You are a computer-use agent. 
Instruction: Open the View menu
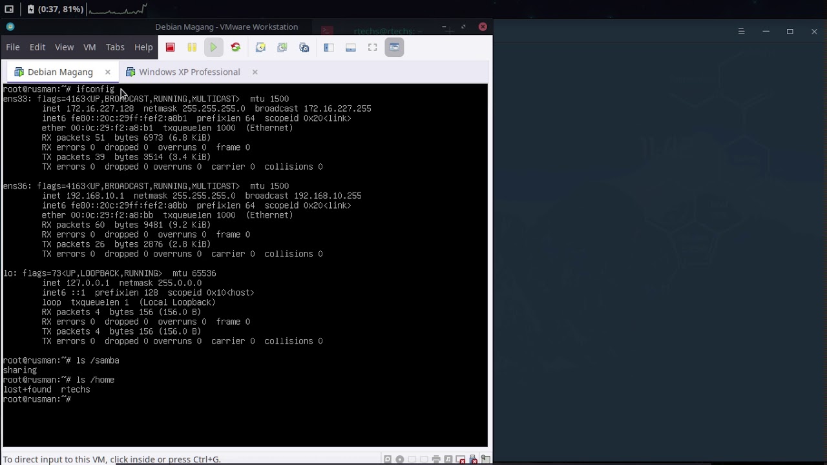64,47
